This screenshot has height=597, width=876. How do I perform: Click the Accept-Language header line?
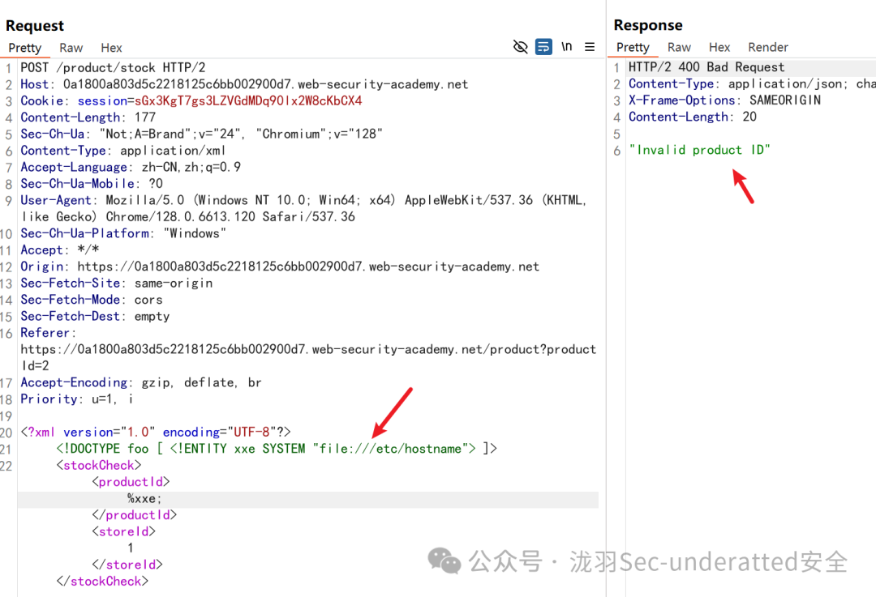(131, 168)
